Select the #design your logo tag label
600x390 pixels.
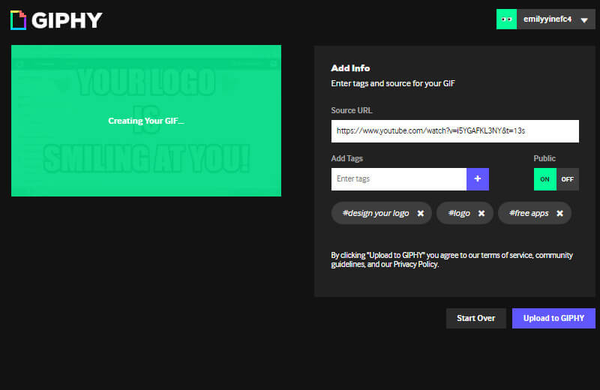pyautogui.click(x=376, y=214)
